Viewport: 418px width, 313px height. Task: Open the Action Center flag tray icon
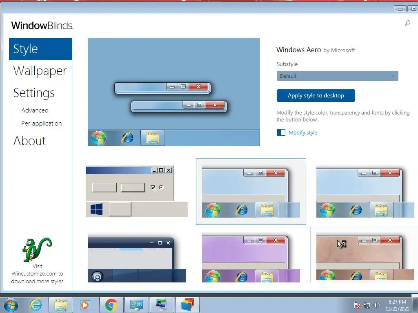coord(357,305)
